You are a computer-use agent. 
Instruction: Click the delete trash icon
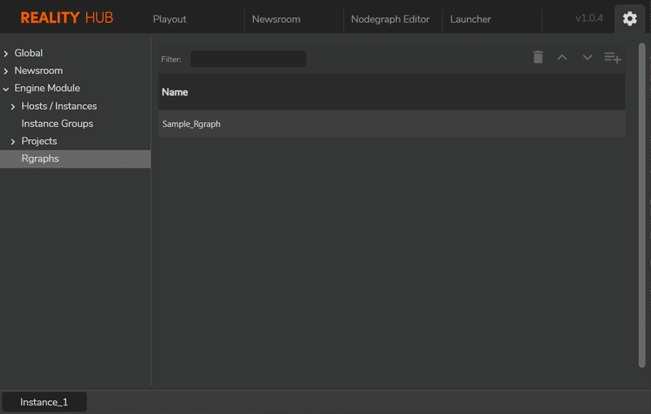pyautogui.click(x=538, y=57)
